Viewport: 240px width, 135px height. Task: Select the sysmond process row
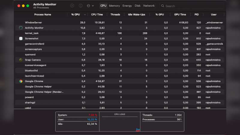click(x=120, y=55)
